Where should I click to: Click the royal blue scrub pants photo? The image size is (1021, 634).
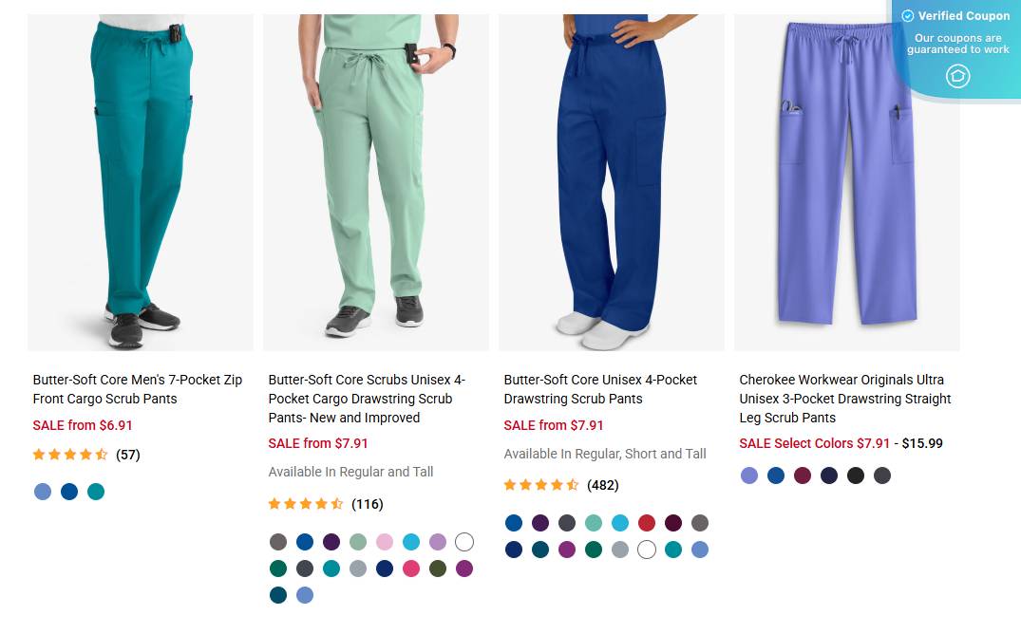[611, 180]
